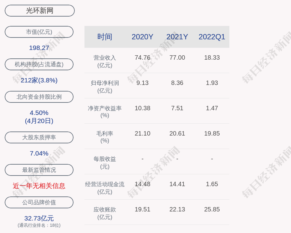Click the brand value 32.73亿元
291x233 pixels.
coord(39,218)
